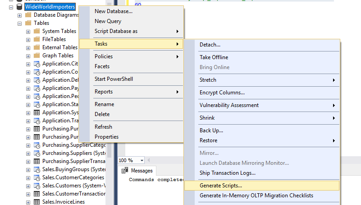Choose Generate Scripts from Tasks submenu
361x205 pixels.
pos(221,185)
